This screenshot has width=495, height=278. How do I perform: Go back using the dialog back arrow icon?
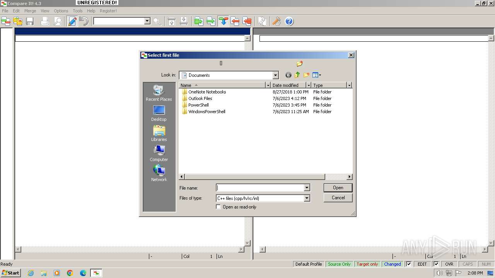pyautogui.click(x=288, y=75)
